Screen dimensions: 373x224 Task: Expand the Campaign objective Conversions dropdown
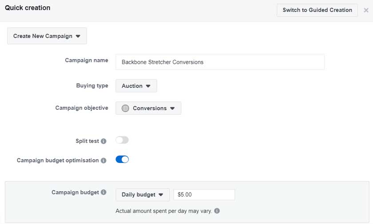[x=148, y=108]
